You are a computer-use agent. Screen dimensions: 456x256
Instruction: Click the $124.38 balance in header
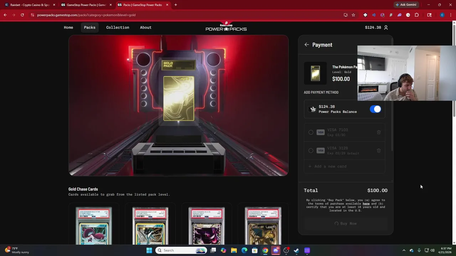[373, 27]
